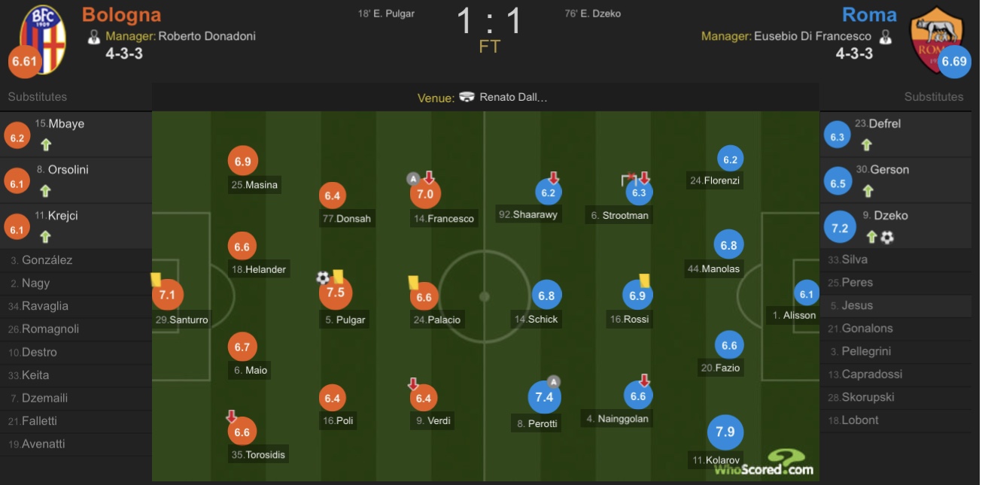The height and width of the screenshot is (485, 982).
Task: Click the goal ball icon by Pulgar
Action: pos(323,278)
